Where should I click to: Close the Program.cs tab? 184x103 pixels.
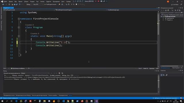[x=13, y=8]
